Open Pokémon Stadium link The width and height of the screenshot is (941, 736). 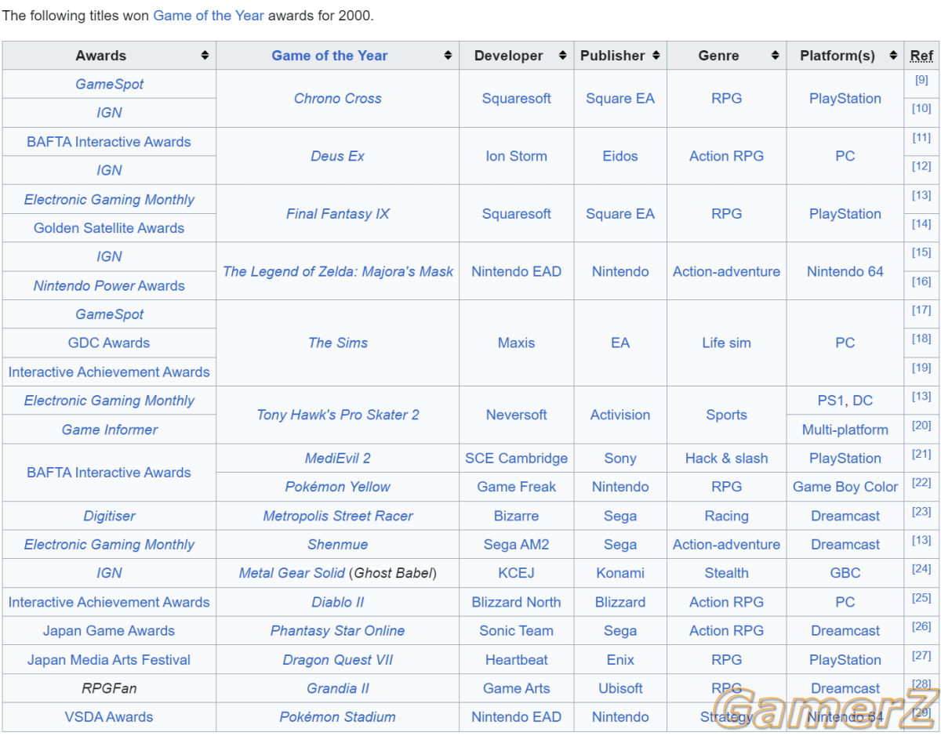pos(338,717)
